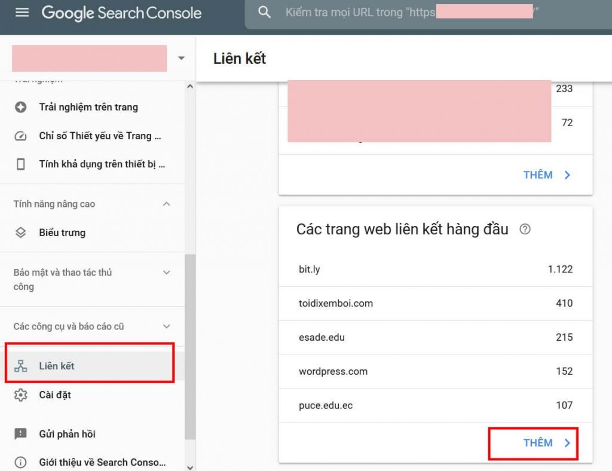Click the 410 link count value
Viewport: 612px width, 471px height.
pos(564,303)
